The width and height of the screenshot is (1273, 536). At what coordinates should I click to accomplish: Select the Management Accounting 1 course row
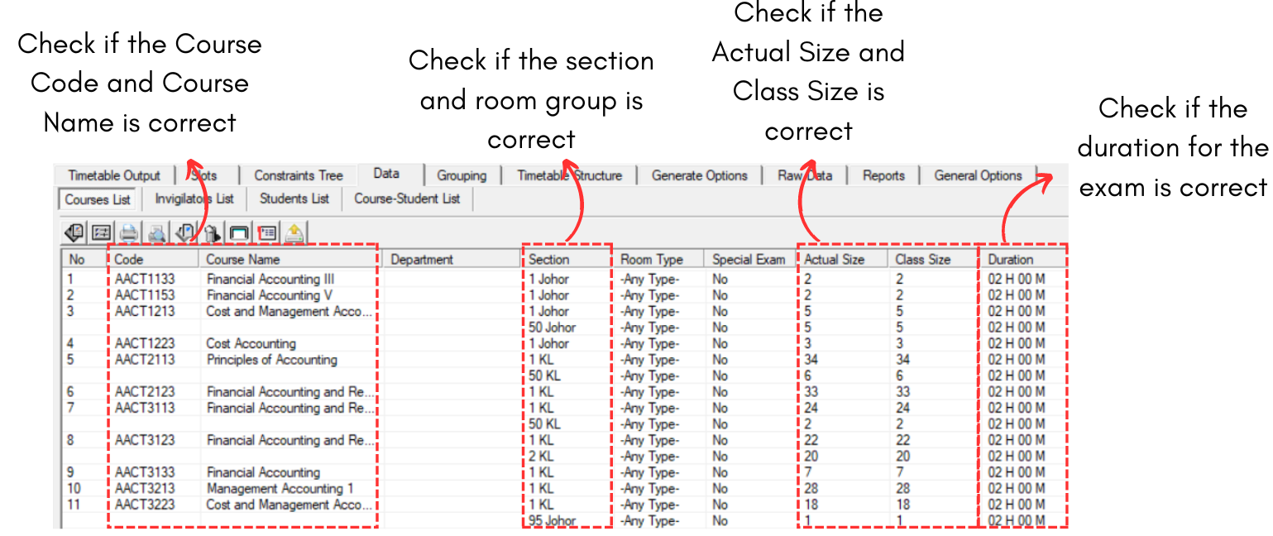(280, 489)
